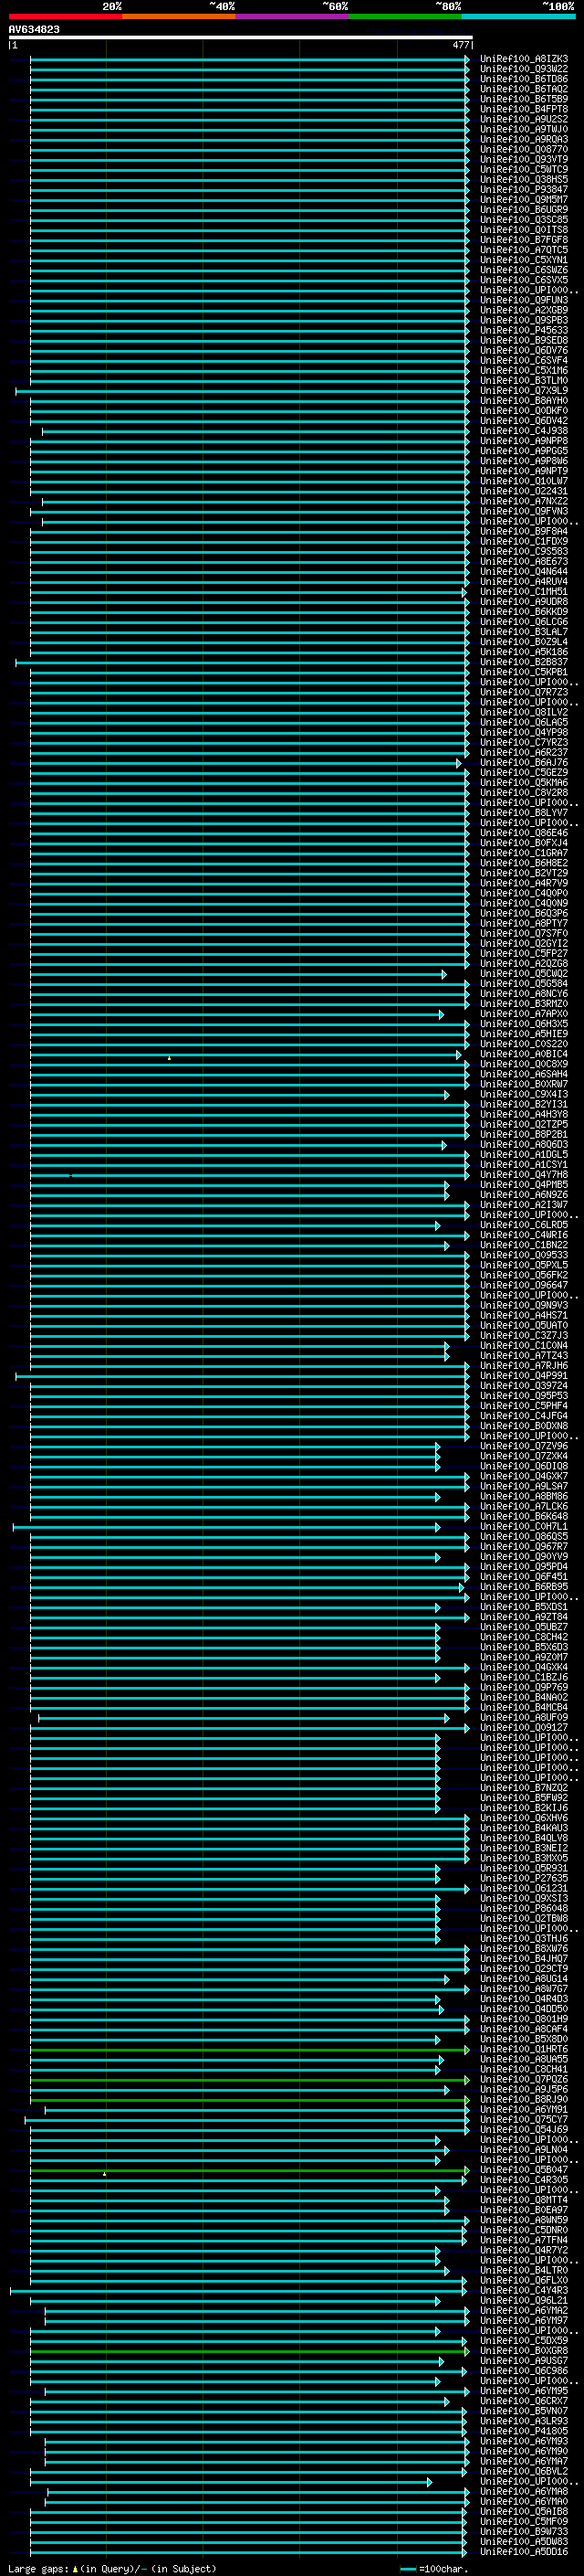Screen dimensions: 584x2576
Task: Click hit UniRef100_Q08770
Action: pyautogui.click(x=523, y=149)
